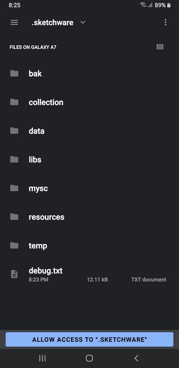This screenshot has width=179, height=368.
Task: Click the .sketchware folder title
Action: point(52,23)
